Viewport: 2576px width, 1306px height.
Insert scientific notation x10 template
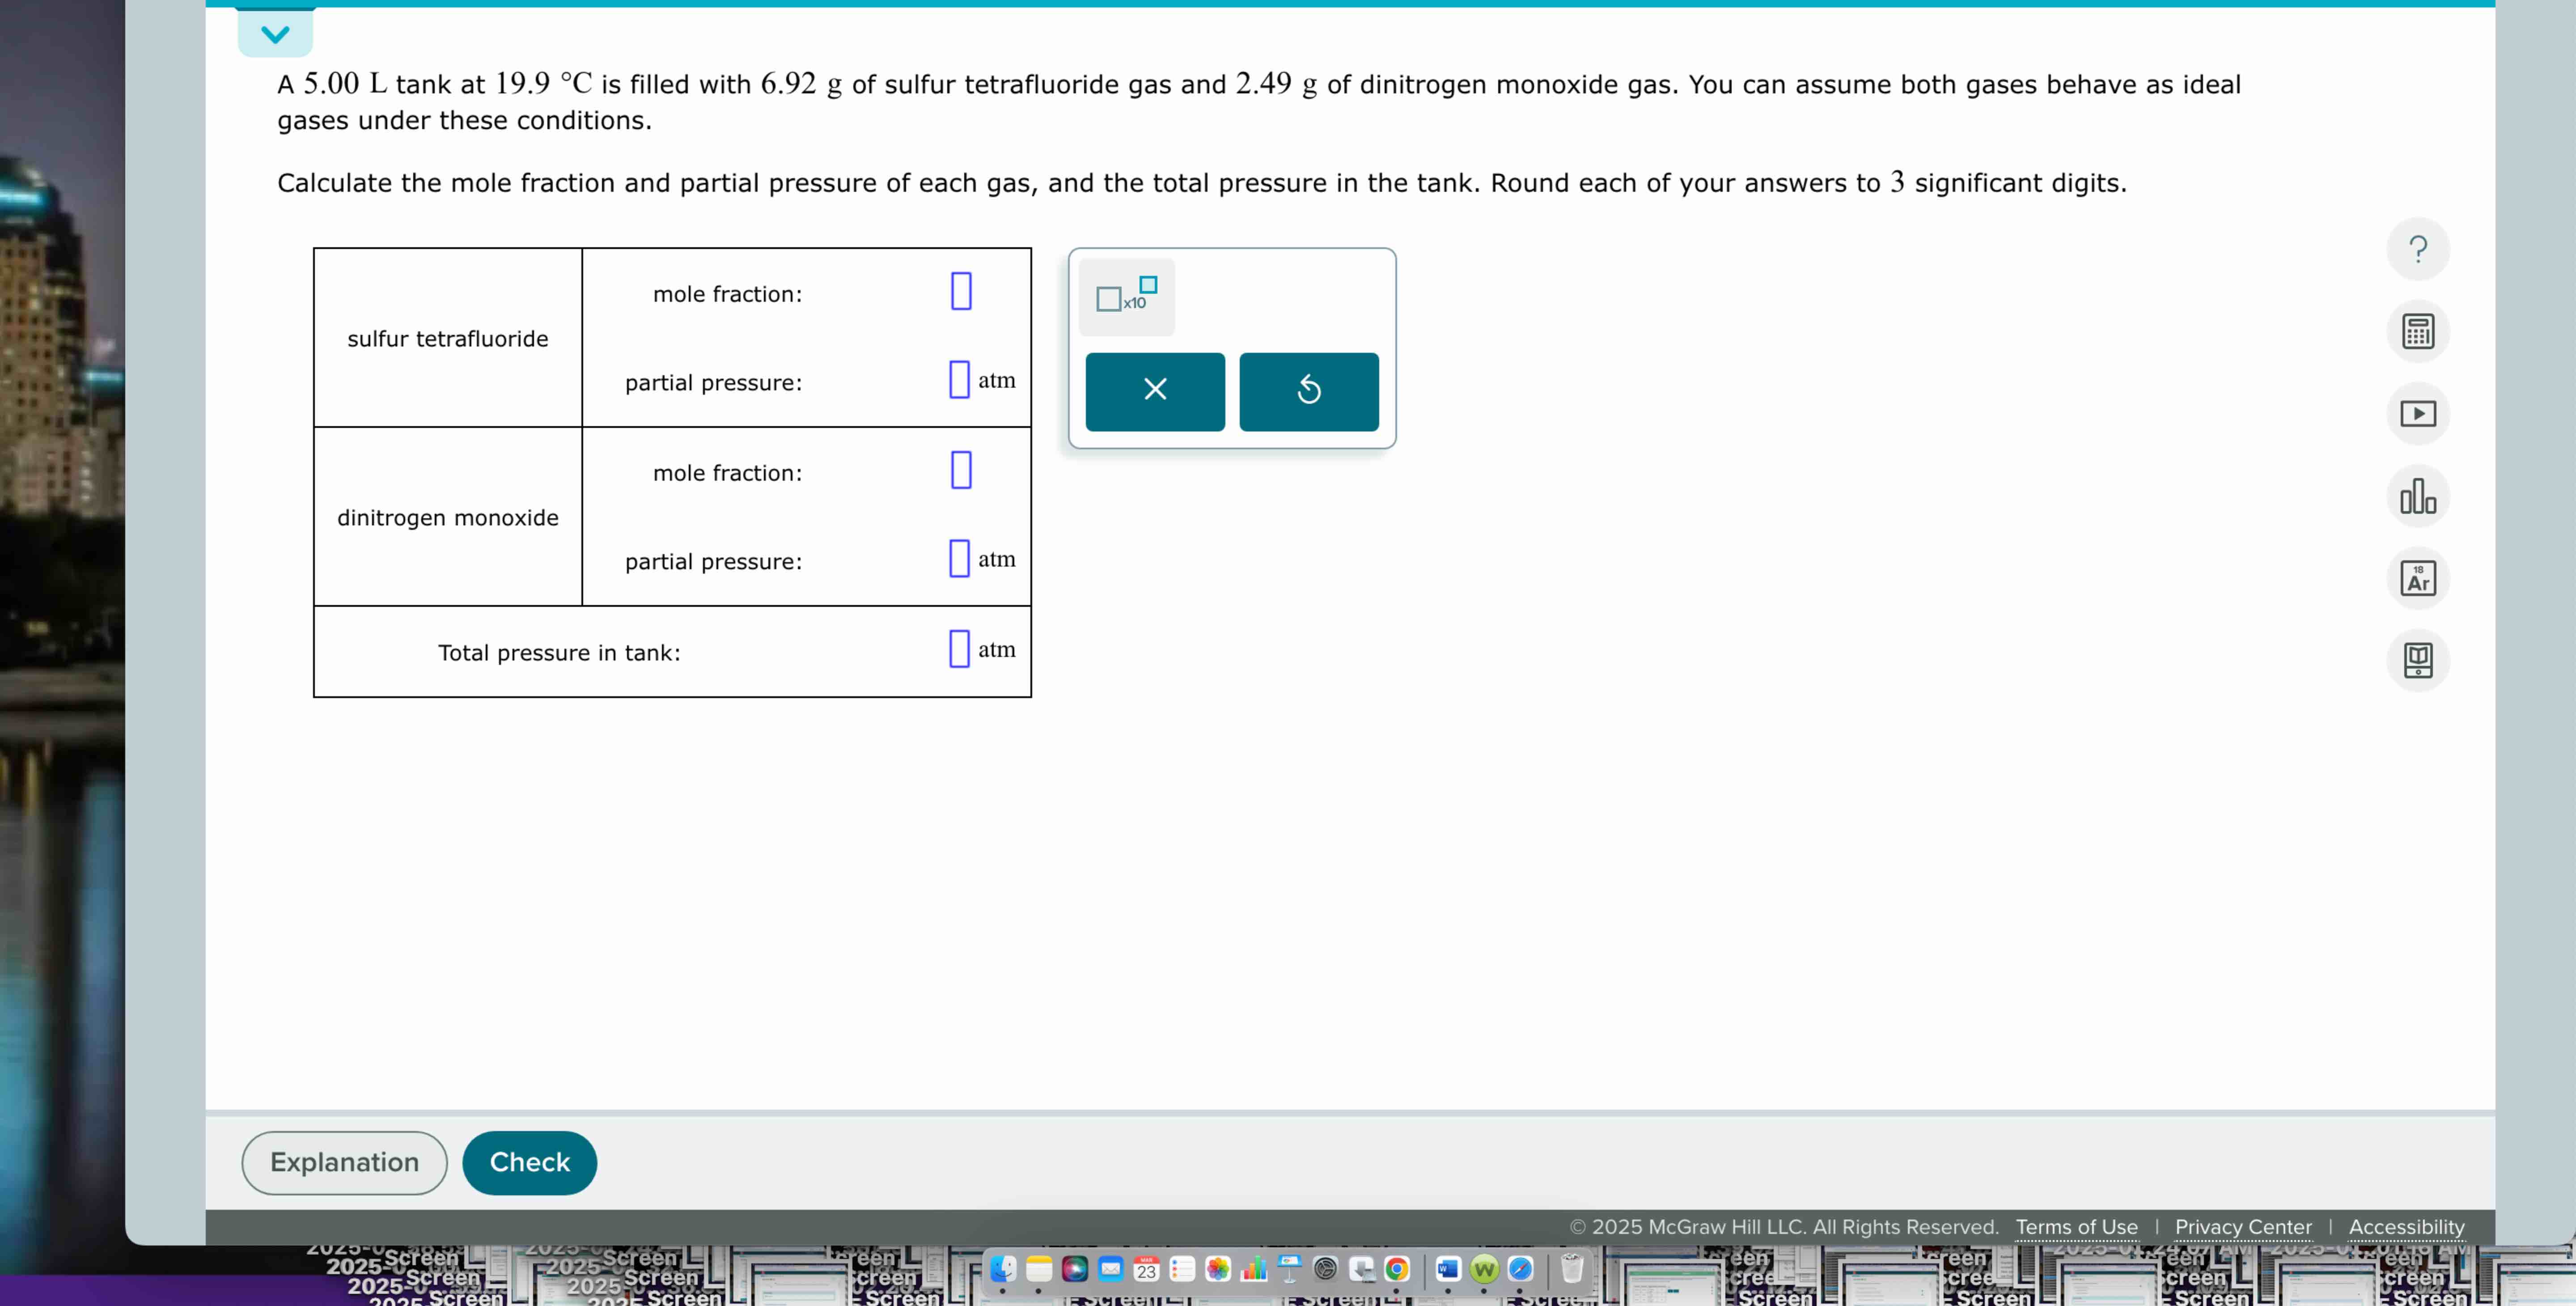[1126, 297]
